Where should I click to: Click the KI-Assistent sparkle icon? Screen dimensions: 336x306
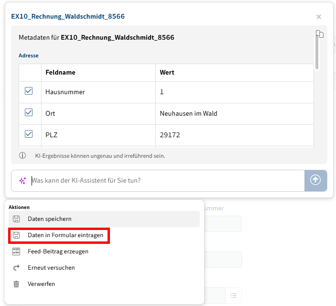point(22,181)
